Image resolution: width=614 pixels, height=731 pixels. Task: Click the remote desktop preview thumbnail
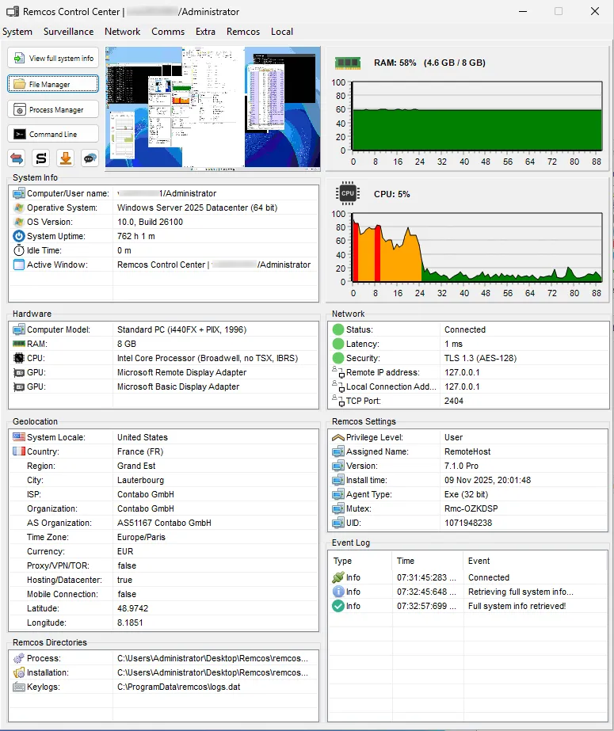click(212, 107)
